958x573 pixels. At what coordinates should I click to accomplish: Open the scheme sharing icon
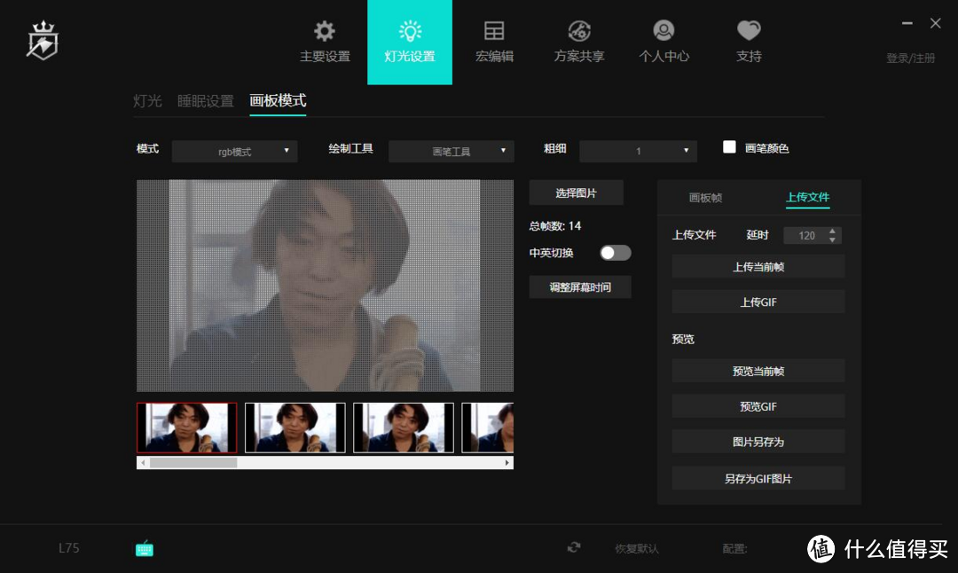(x=579, y=32)
